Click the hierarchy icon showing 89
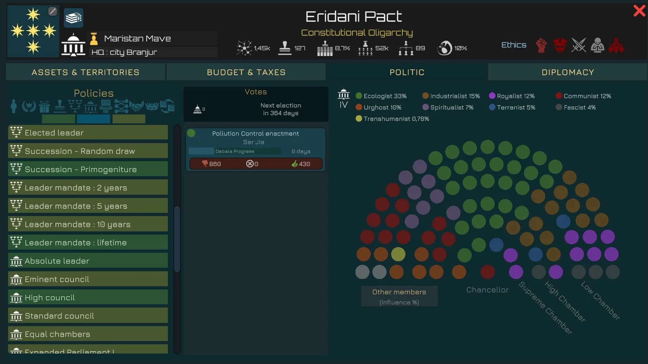The width and height of the screenshot is (648, 364). tap(406, 48)
